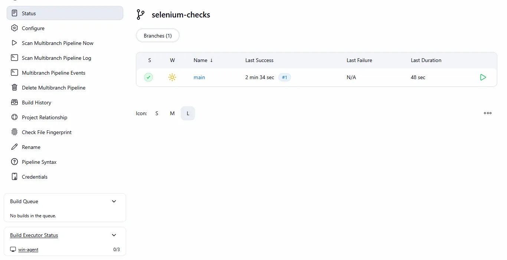507x260 pixels.
Task: Open the Configure menu item
Action: [65, 28]
